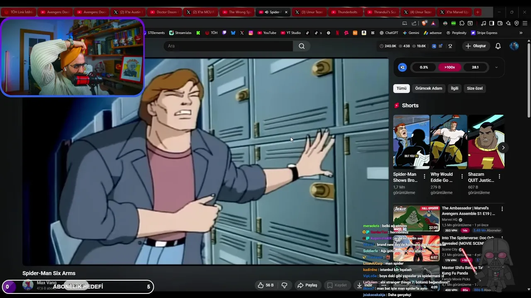The image size is (531, 298).
Task: Open options for Shazam QUIT short
Action: 499,177
